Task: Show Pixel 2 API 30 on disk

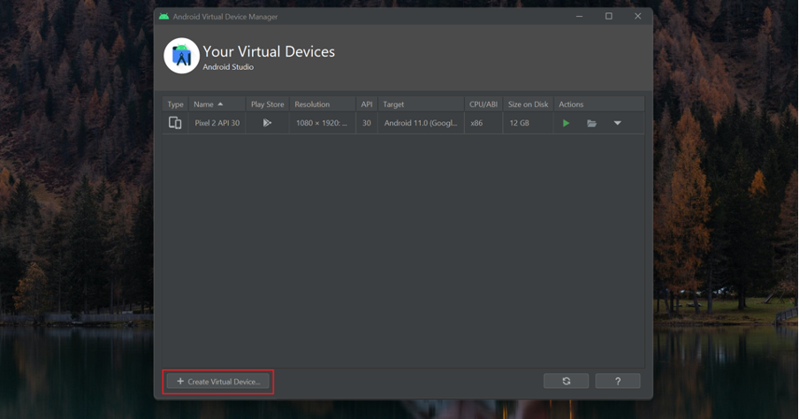Action: (x=591, y=123)
